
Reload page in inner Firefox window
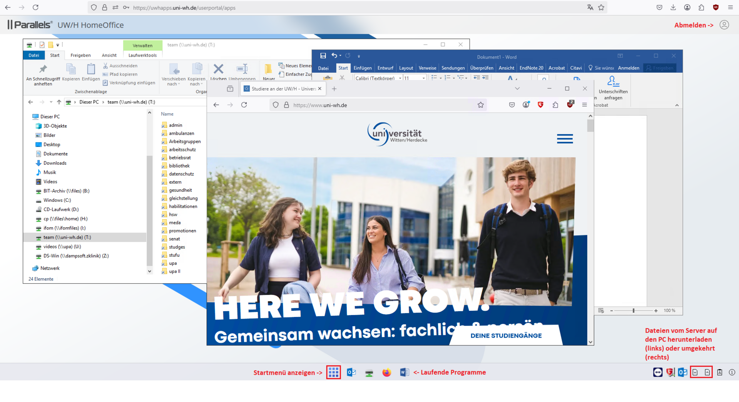pyautogui.click(x=244, y=105)
